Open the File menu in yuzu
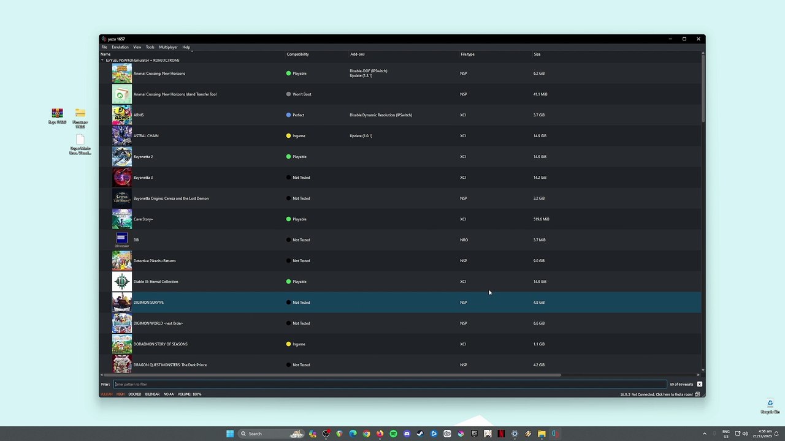The image size is (785, 441). pyautogui.click(x=104, y=47)
